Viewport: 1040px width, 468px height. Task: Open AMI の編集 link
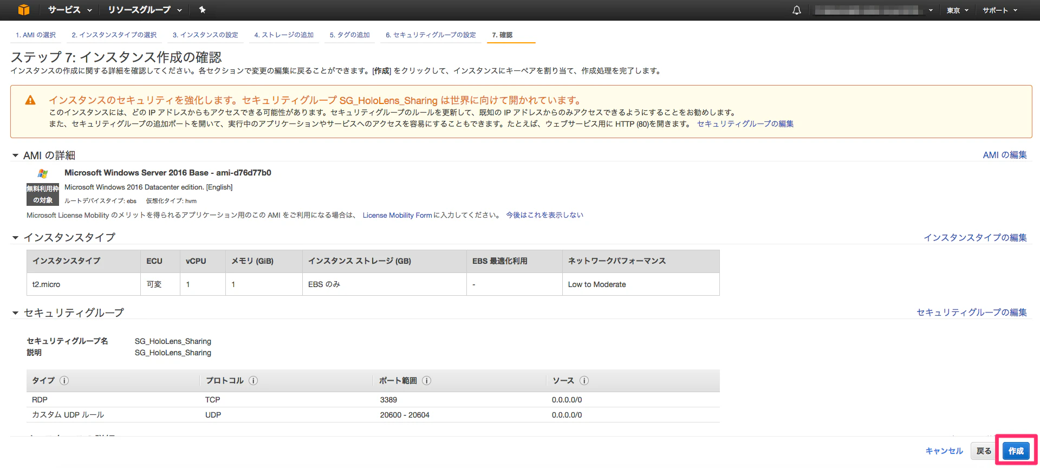coord(1005,155)
